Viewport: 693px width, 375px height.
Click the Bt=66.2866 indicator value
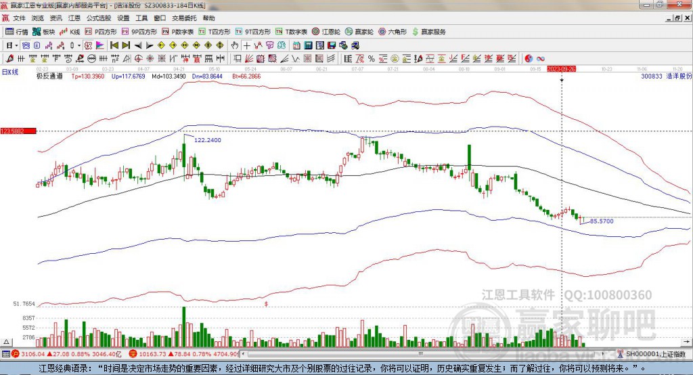click(x=246, y=76)
